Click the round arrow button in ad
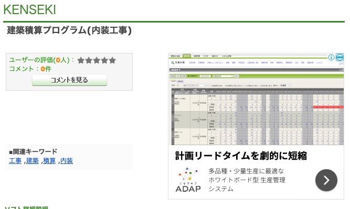The height and width of the screenshot is (209, 350). 326,180
